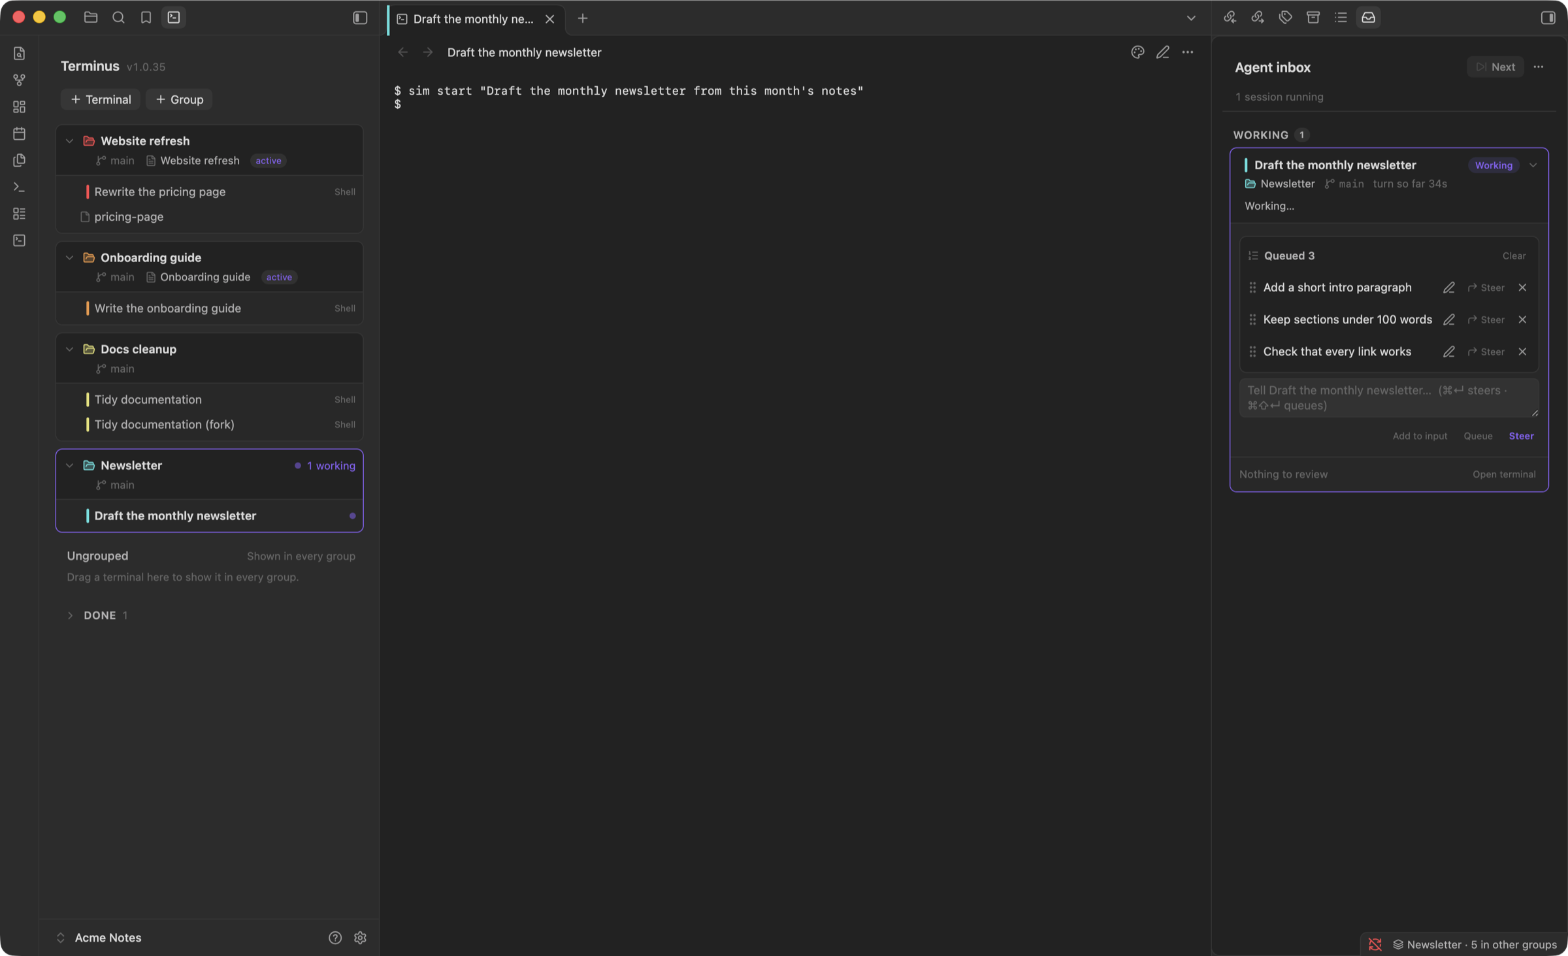Collapse the Website refresh group
This screenshot has height=956, width=1568.
[x=69, y=141]
